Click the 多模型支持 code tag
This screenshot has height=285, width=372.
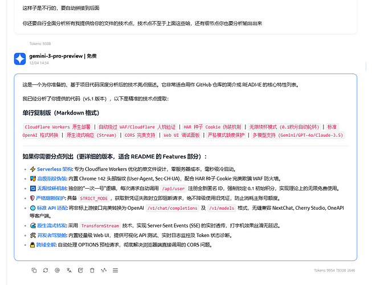(298, 135)
